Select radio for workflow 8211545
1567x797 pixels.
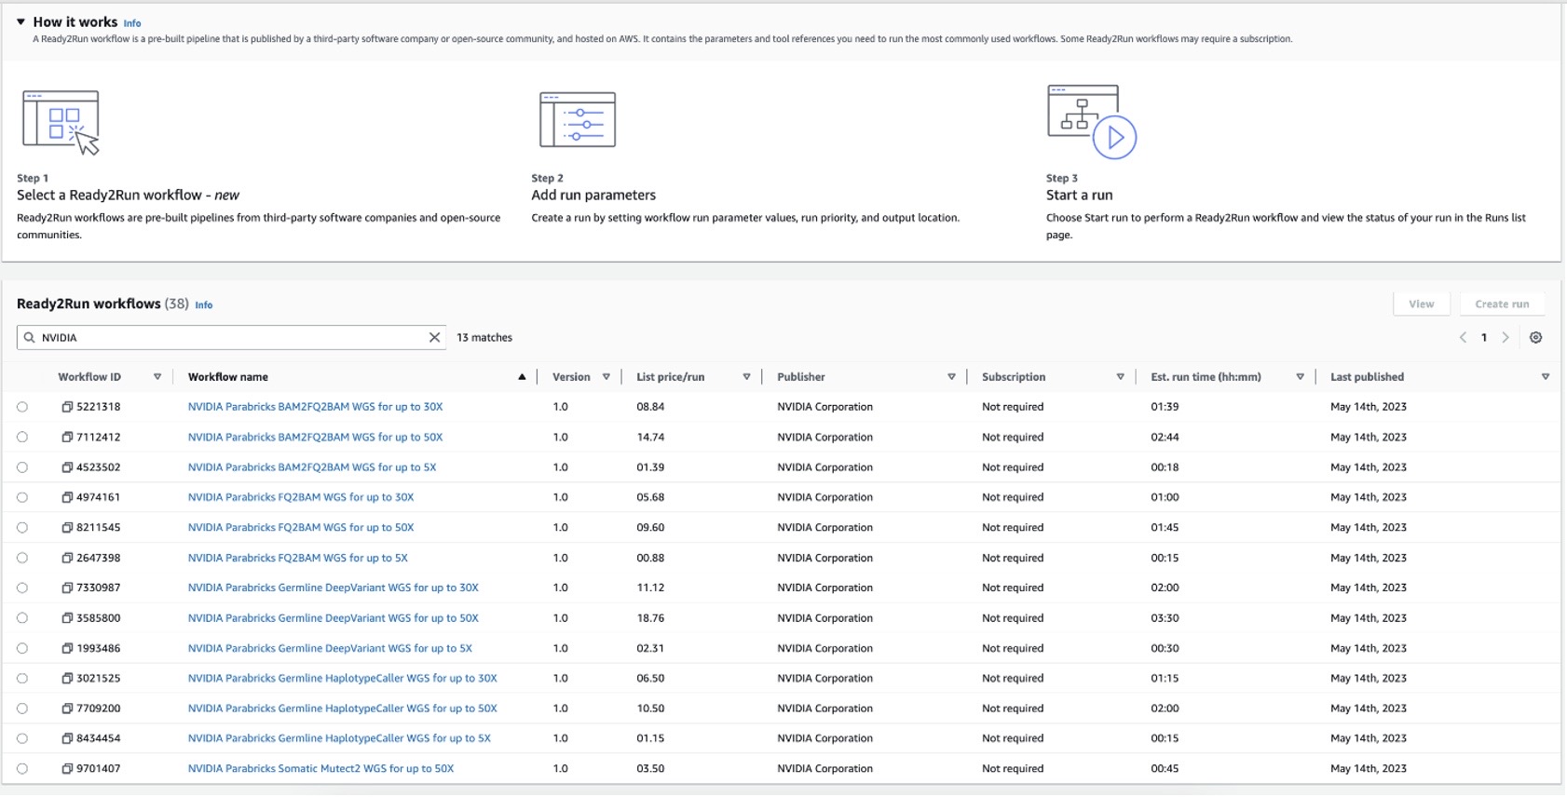tap(22, 528)
